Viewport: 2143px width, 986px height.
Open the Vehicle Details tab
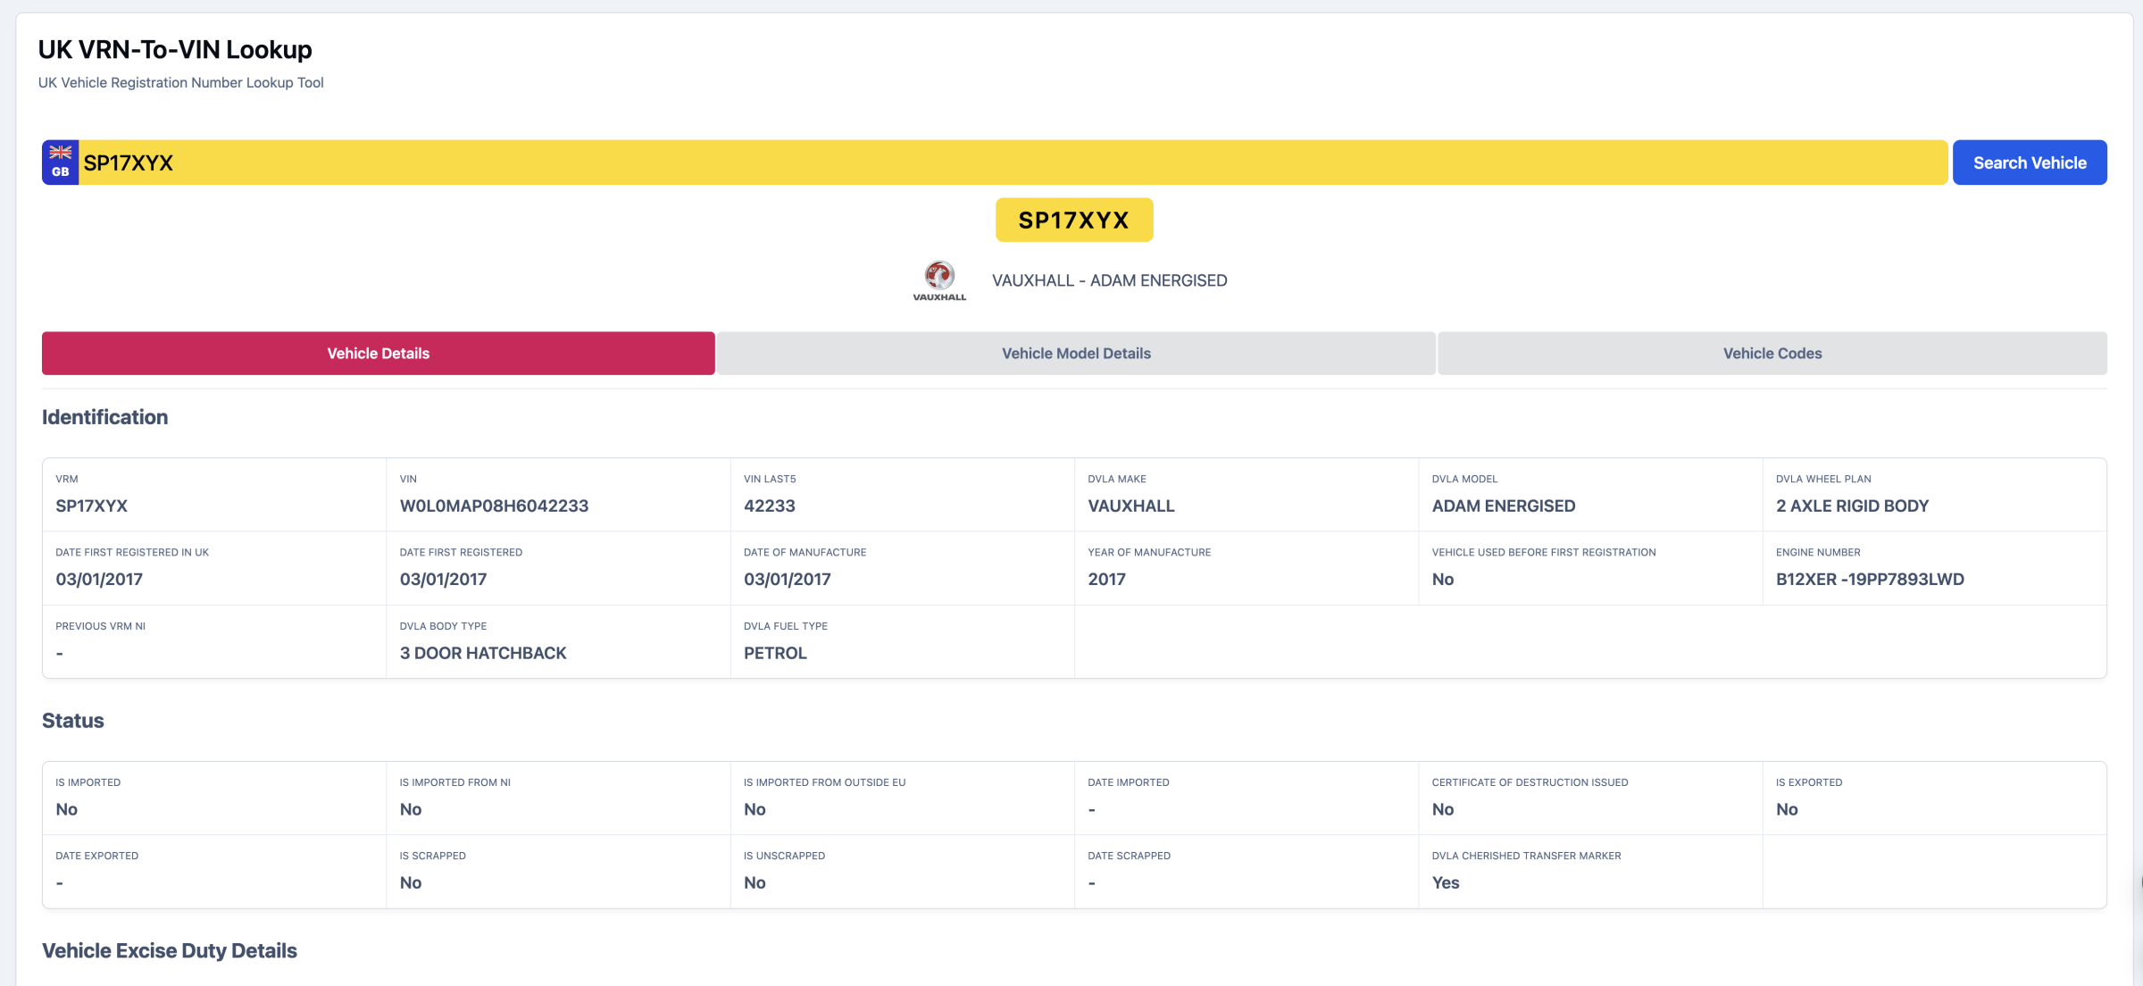[x=379, y=354]
